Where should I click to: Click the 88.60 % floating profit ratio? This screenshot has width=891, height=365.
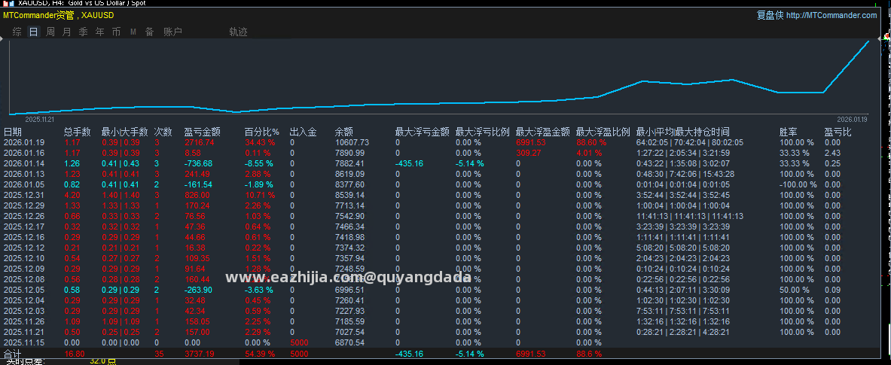[591, 142]
